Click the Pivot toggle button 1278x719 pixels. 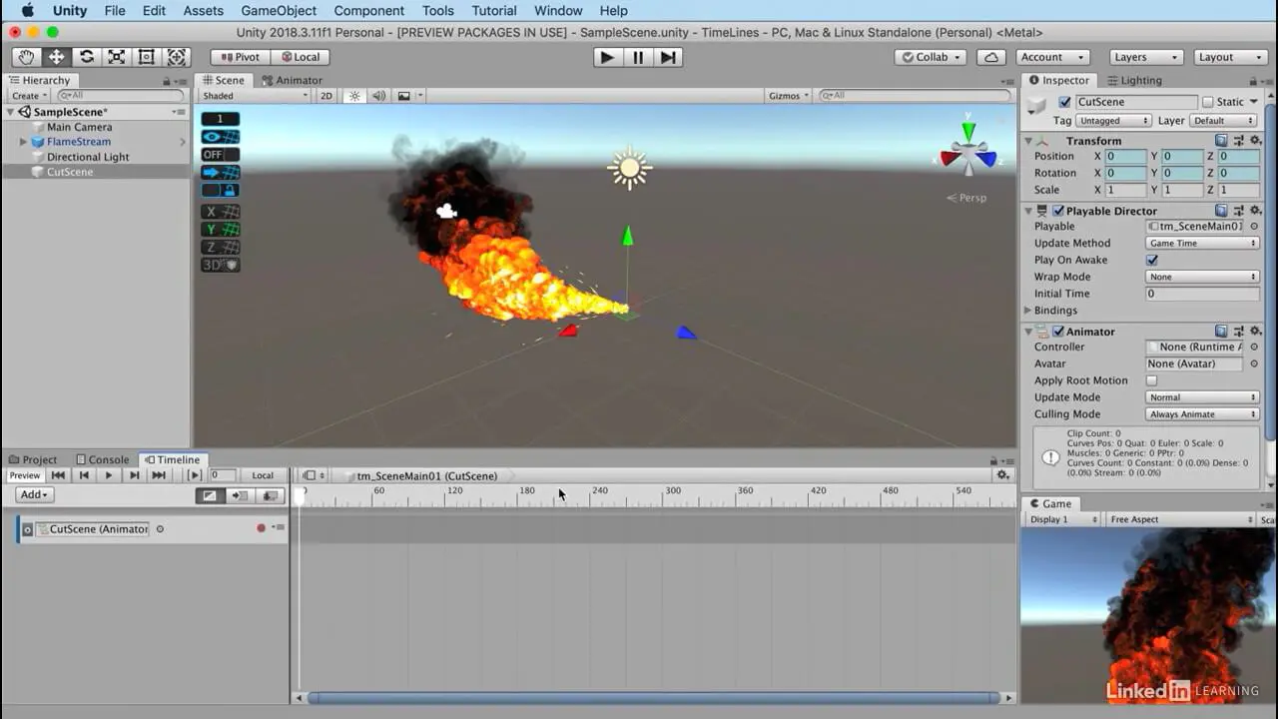pyautogui.click(x=240, y=57)
